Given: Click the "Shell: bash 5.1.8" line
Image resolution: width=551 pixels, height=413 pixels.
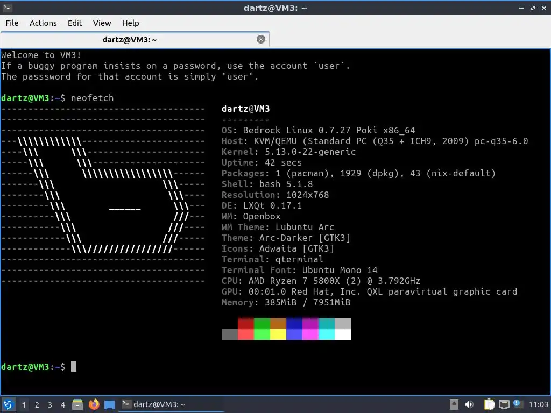Looking at the screenshot, I should click(267, 184).
